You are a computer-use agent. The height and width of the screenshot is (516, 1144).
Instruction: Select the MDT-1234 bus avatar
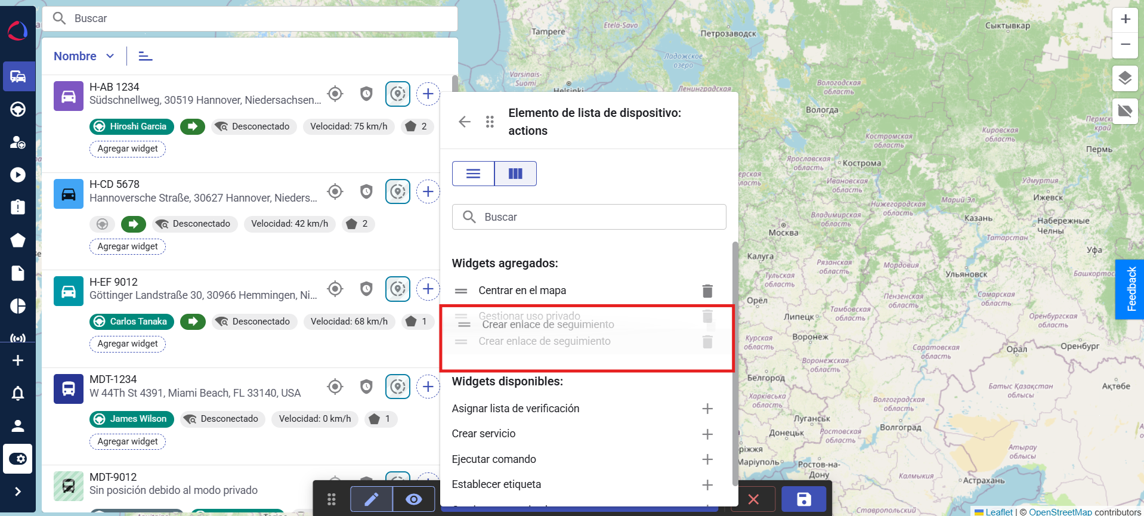[x=69, y=389]
